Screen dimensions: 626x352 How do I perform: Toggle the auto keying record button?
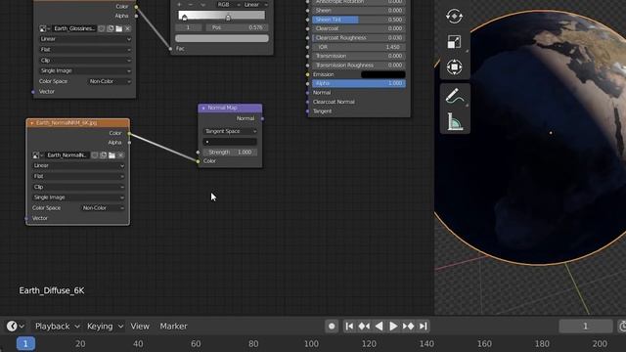coord(332,326)
